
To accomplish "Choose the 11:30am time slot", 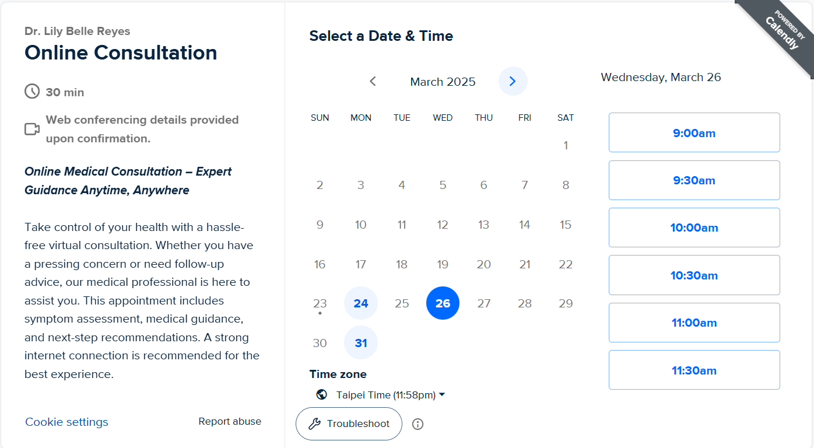I will 694,370.
